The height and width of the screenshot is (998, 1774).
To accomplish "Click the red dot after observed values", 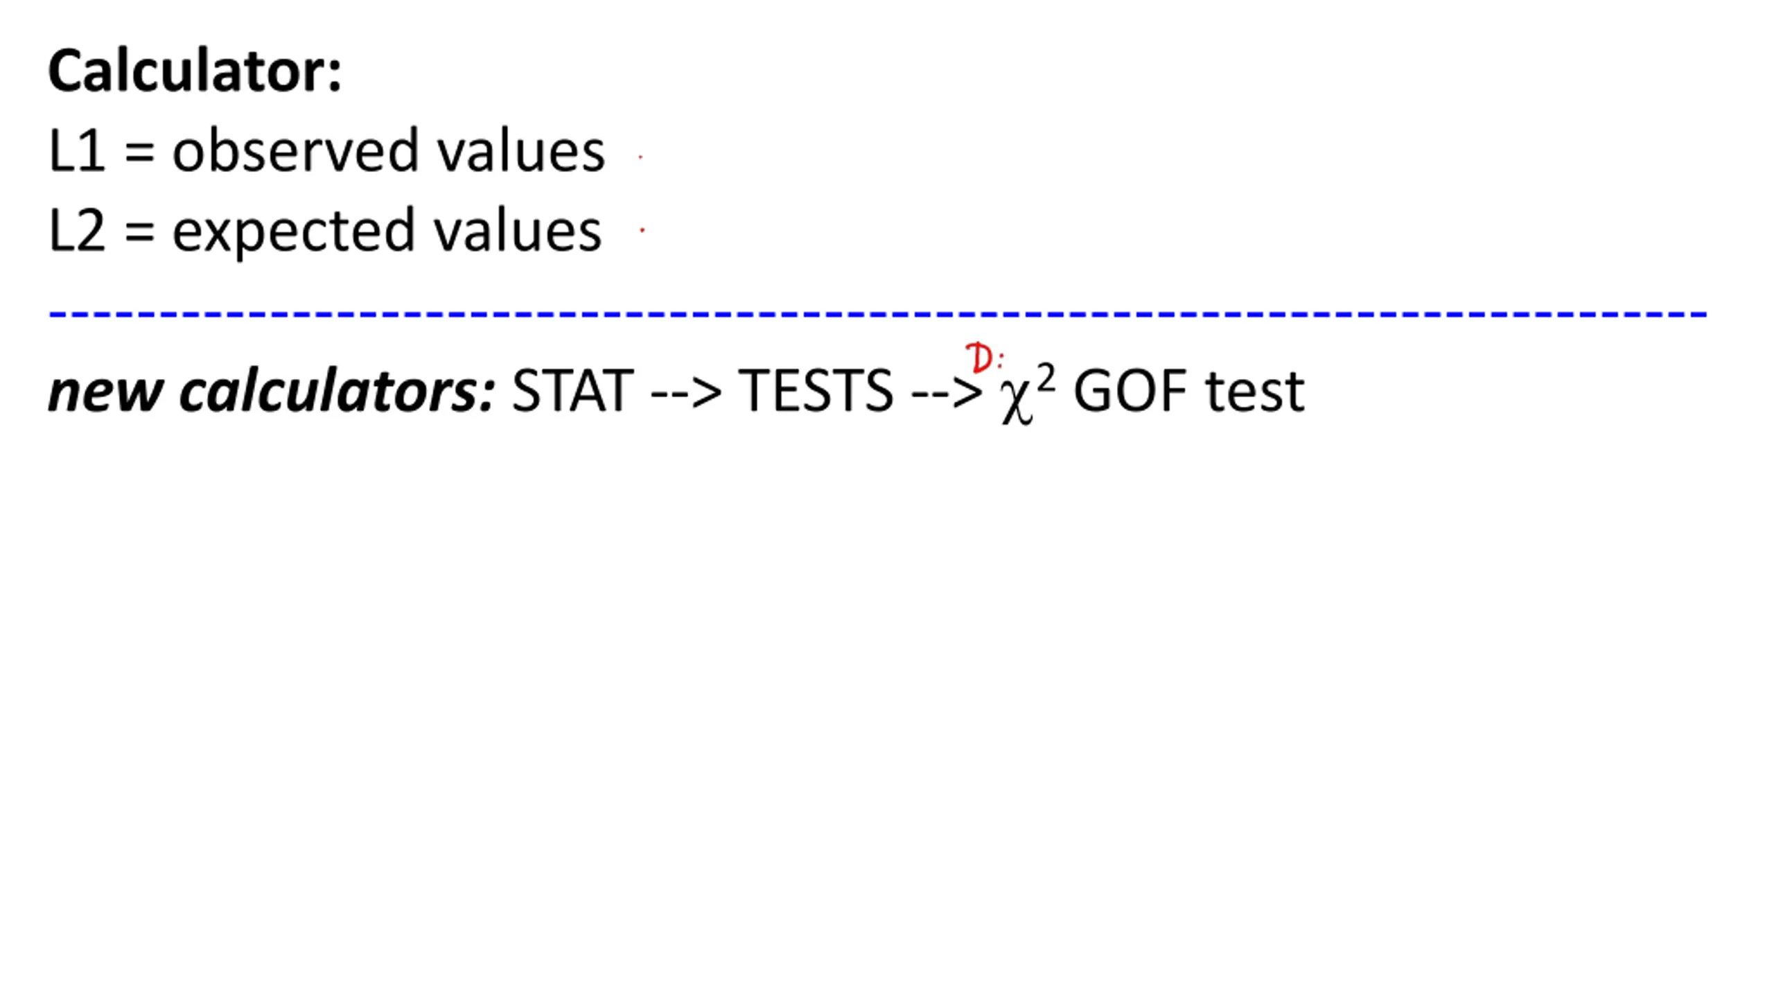I will [x=640, y=157].
